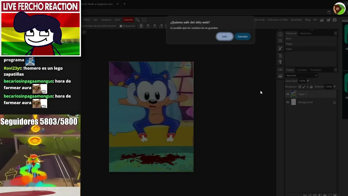Switch to the Muestras tab
348x196 pixels.
pos(306,33)
